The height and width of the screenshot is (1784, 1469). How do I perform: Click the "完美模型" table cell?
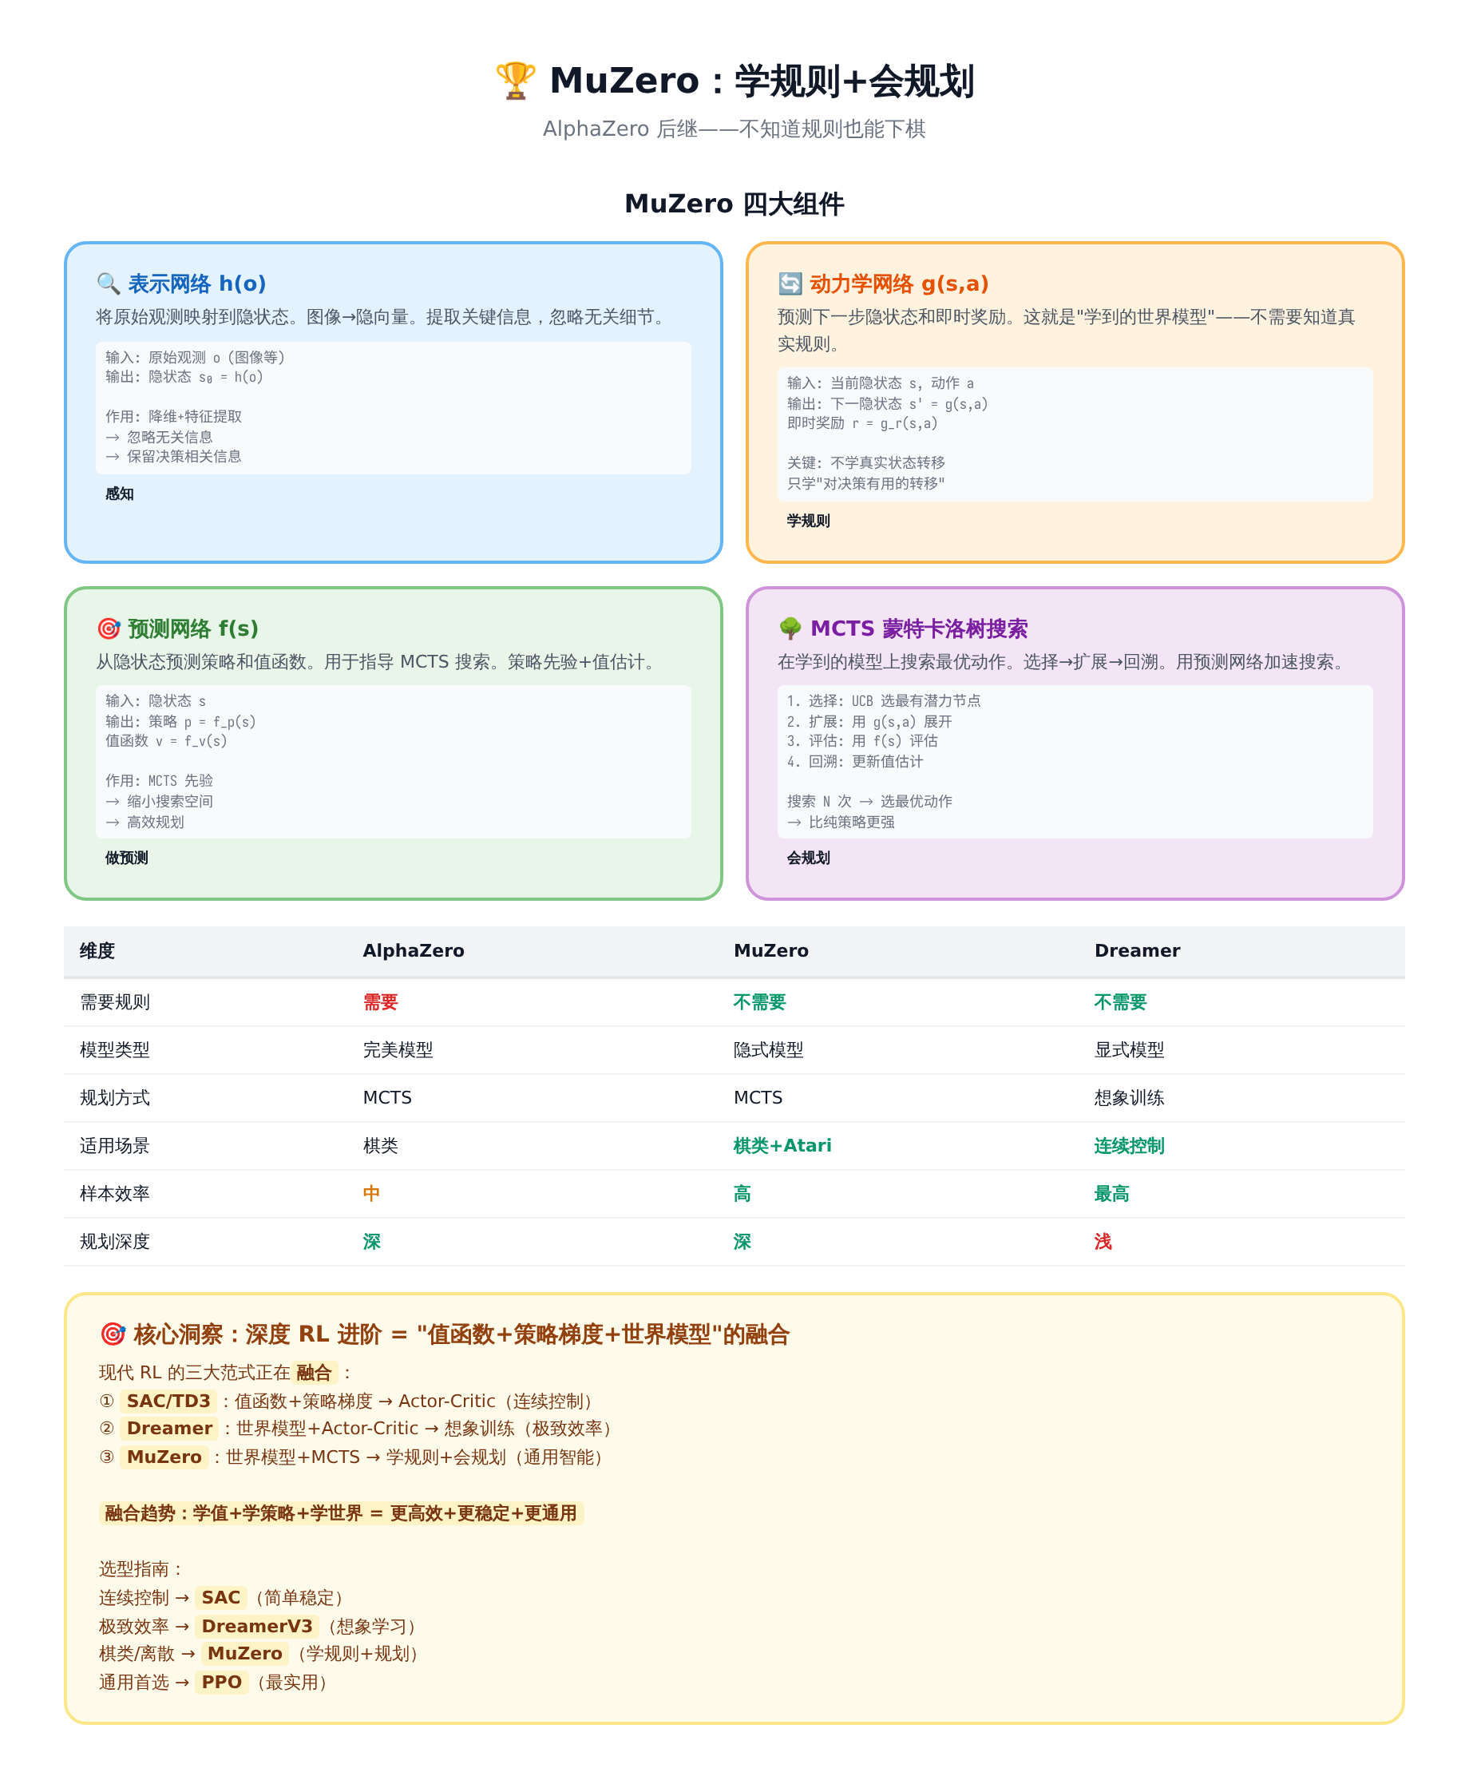pyautogui.click(x=398, y=1050)
